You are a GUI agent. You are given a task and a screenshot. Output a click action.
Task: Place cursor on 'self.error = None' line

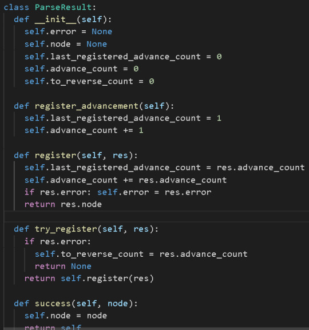click(68, 32)
